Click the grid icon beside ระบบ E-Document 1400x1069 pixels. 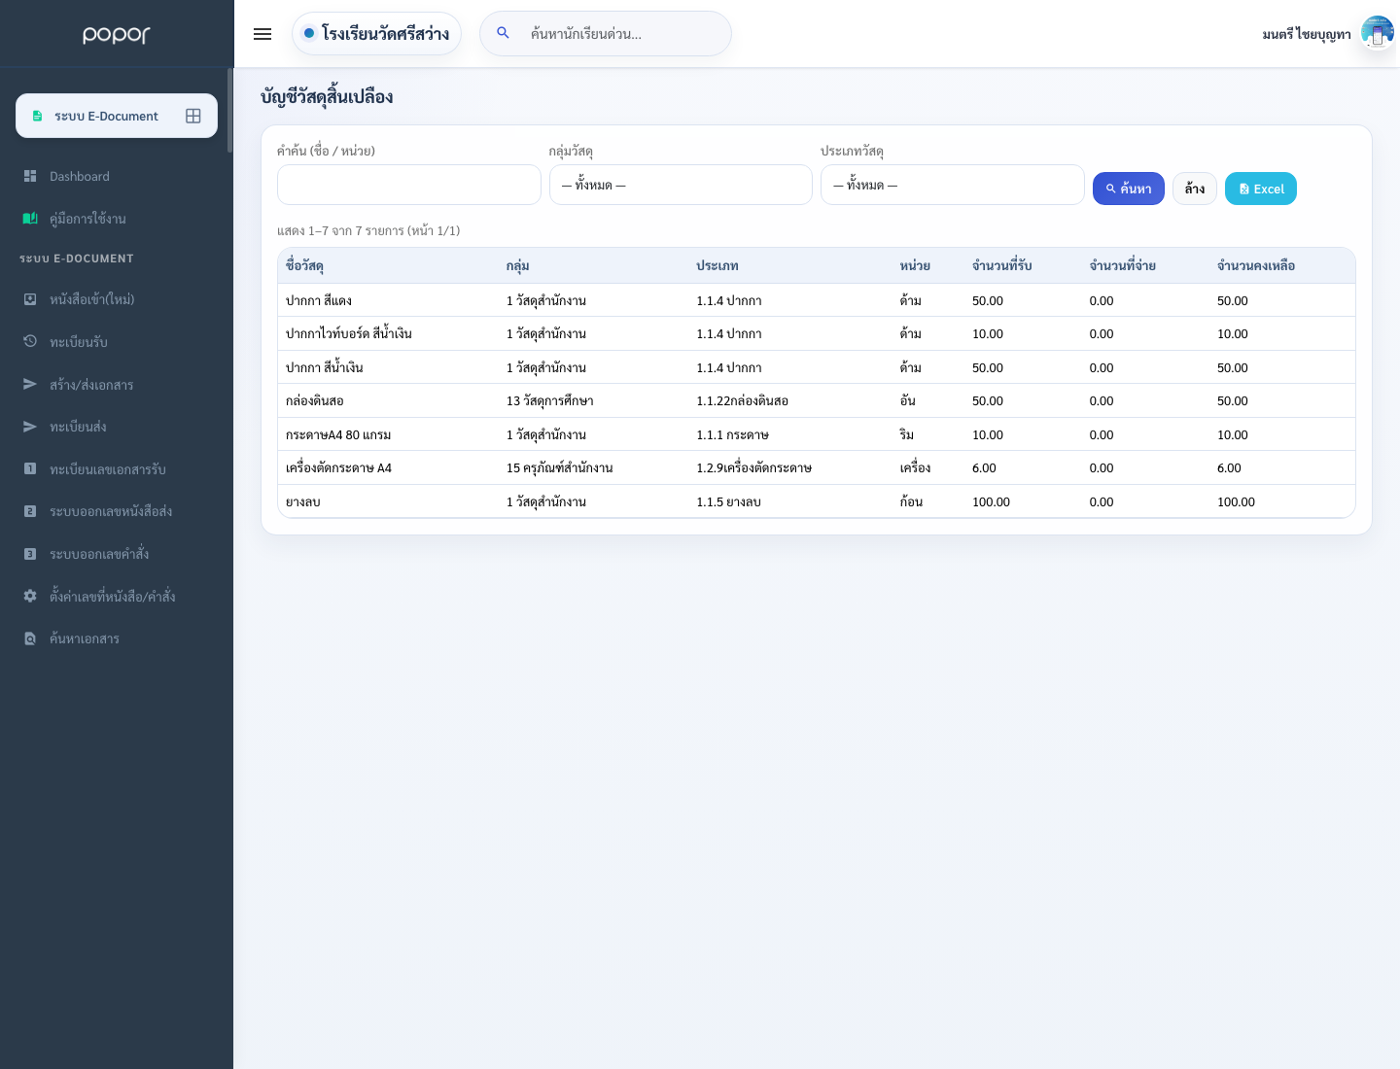193,116
